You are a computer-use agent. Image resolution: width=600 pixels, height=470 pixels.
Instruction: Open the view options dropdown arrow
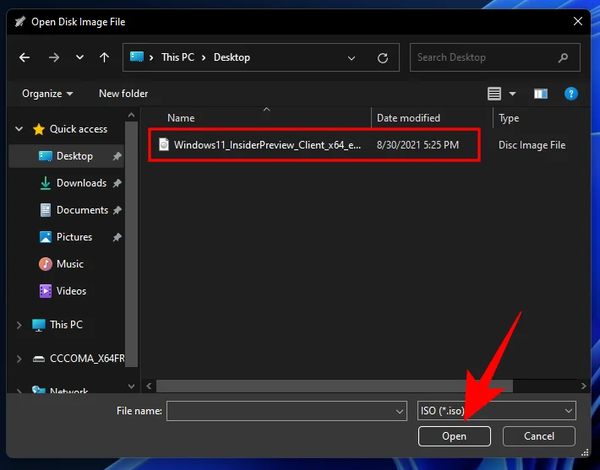(x=512, y=94)
